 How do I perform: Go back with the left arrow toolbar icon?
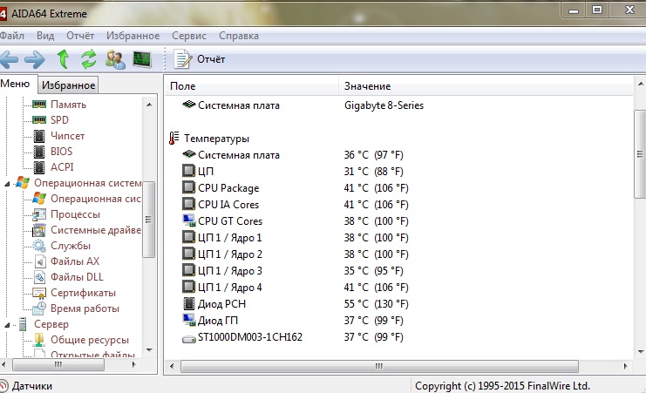pos(9,60)
